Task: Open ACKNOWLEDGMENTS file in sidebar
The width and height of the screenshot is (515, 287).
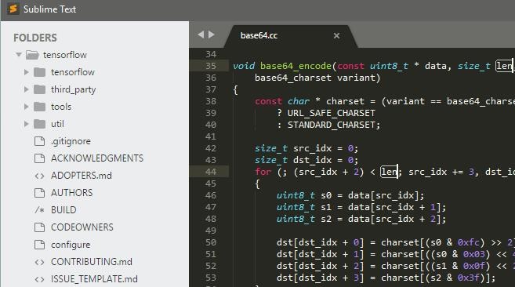Action: click(x=97, y=158)
